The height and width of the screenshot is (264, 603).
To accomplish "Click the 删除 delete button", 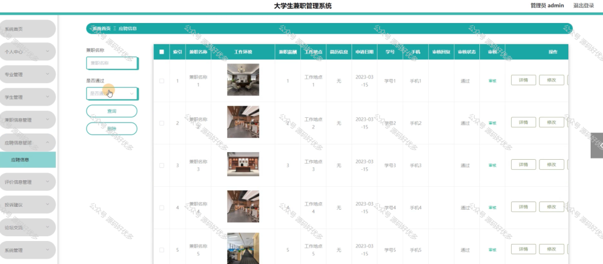I will [x=112, y=128].
